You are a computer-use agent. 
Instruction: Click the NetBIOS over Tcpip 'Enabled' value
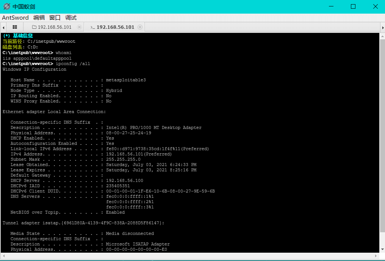tap(115, 213)
